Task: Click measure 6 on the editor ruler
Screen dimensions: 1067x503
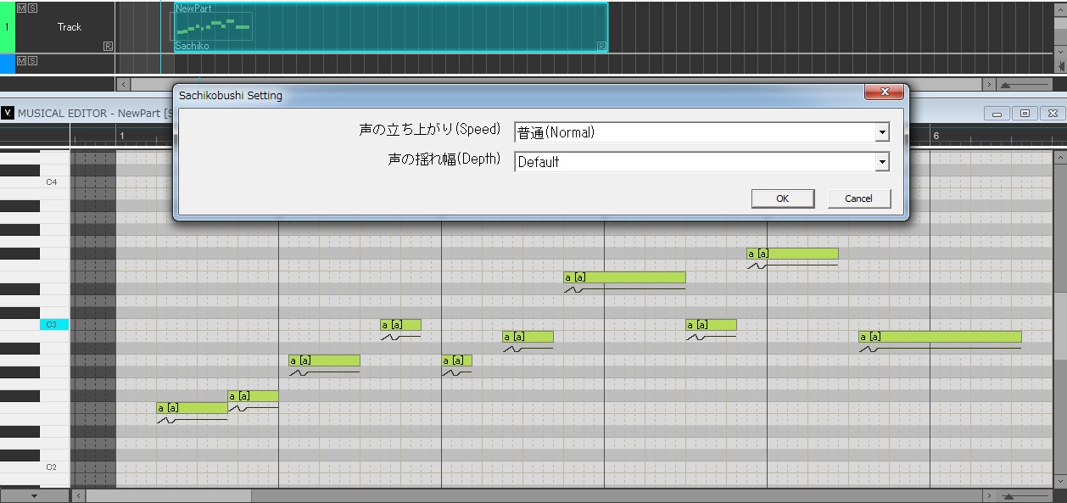Action: click(x=936, y=136)
